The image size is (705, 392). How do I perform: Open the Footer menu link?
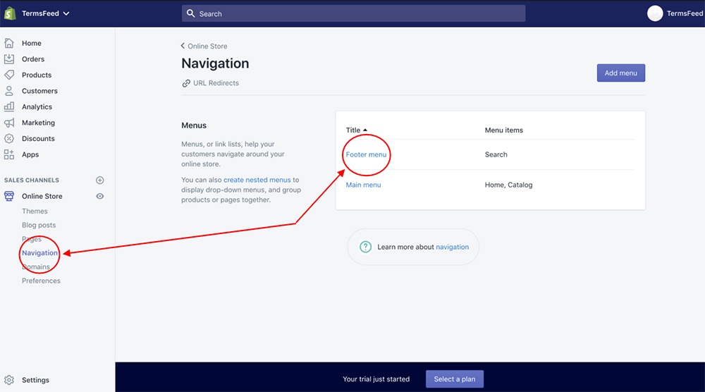(366, 154)
